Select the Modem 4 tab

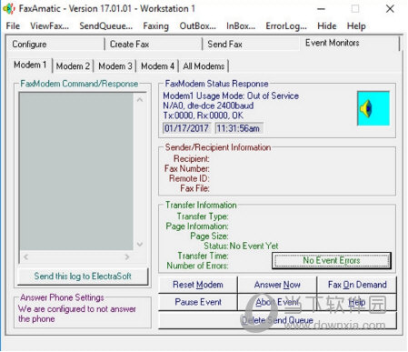point(157,66)
